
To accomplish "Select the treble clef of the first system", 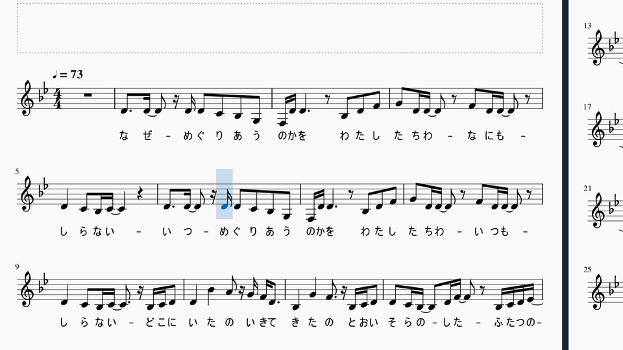I will pyautogui.click(x=27, y=99).
